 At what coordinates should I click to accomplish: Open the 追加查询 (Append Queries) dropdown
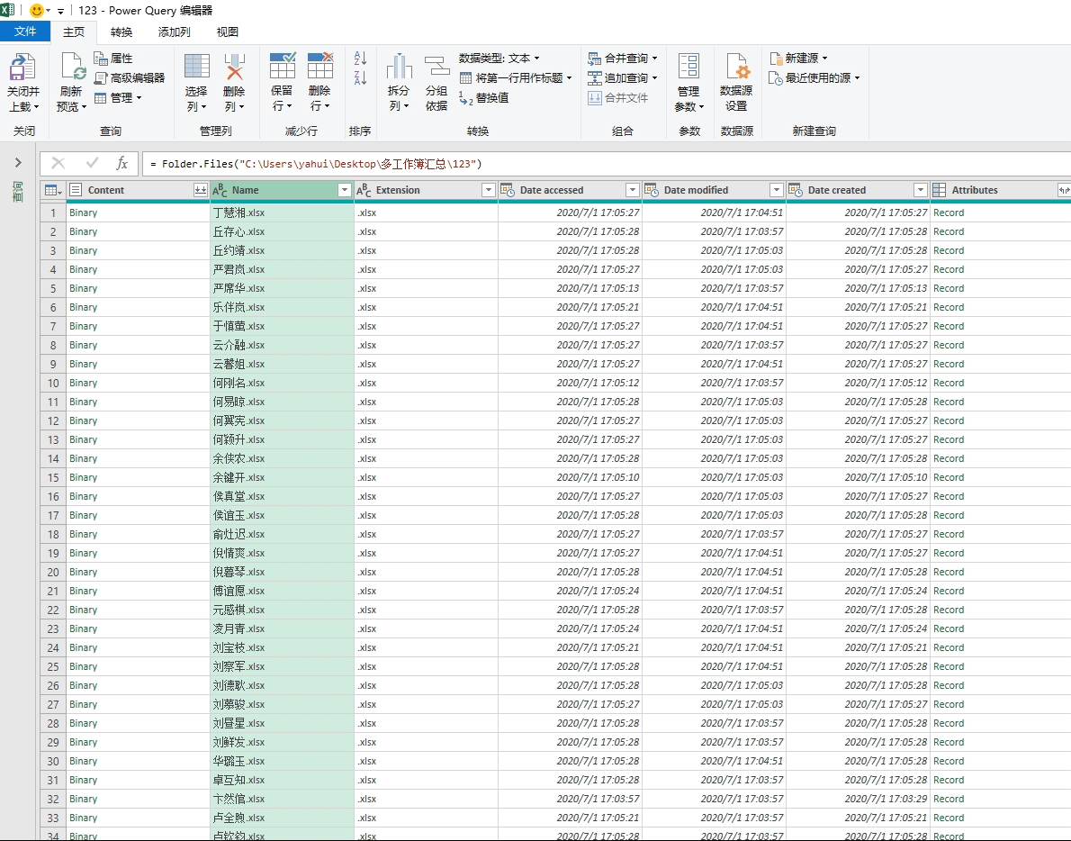click(622, 77)
